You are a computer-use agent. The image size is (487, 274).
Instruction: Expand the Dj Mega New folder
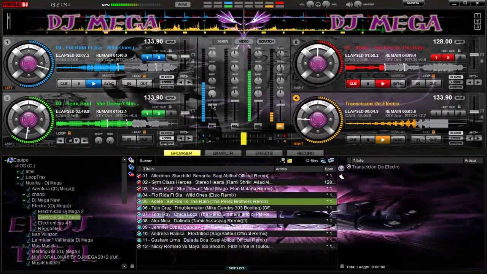24,200
